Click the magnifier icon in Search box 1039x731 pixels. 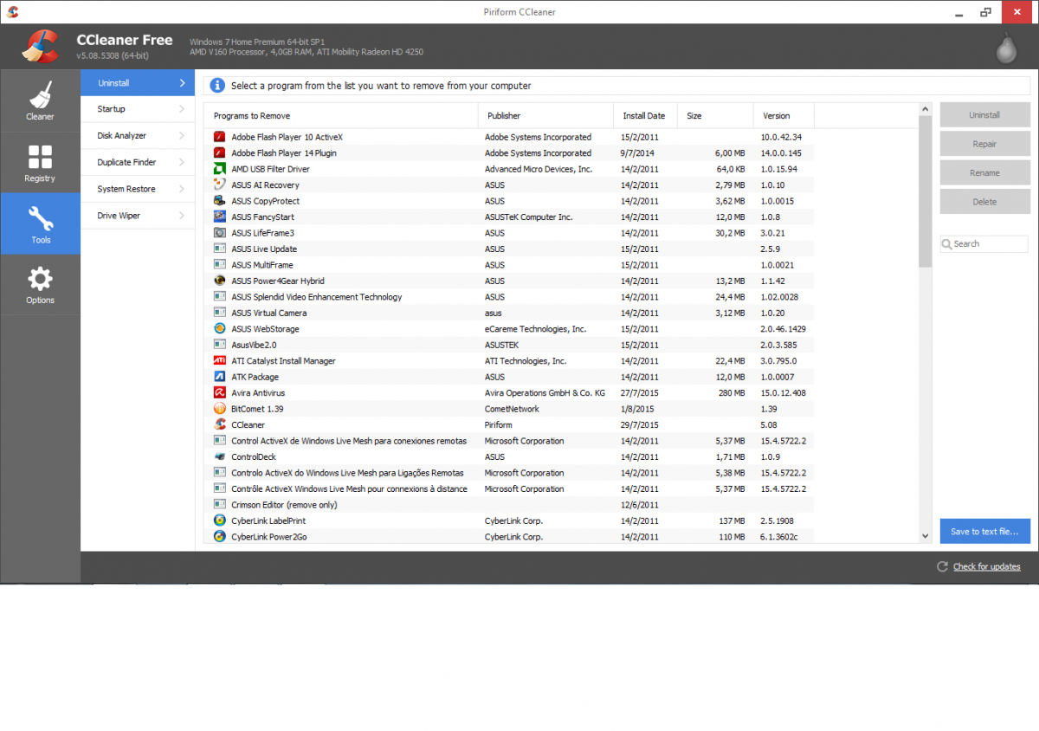coord(947,244)
